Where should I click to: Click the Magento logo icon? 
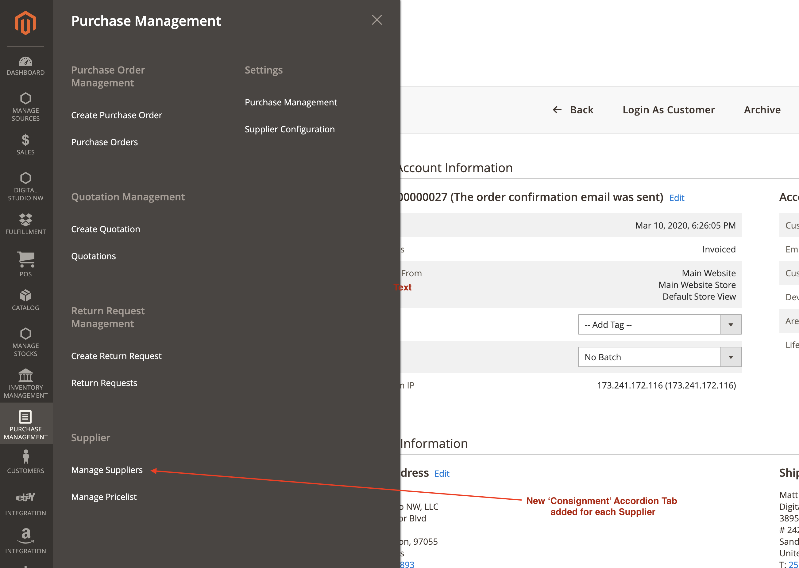tap(25, 23)
